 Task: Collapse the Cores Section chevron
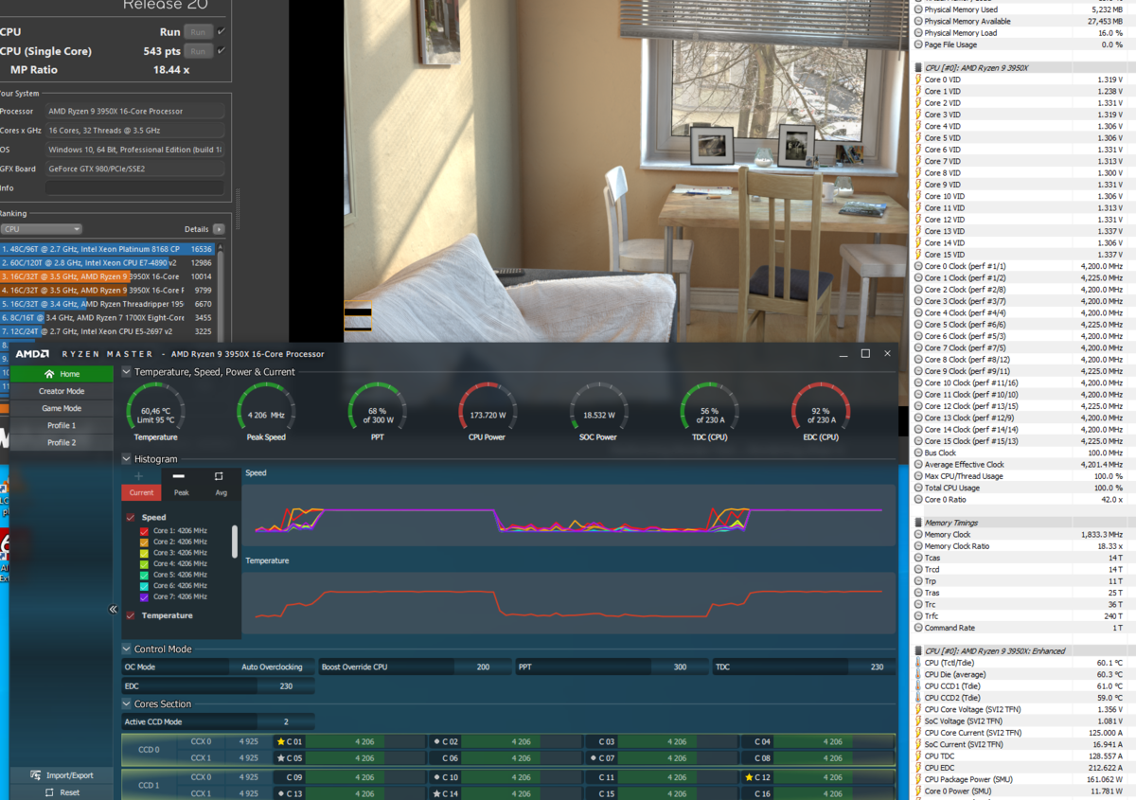tap(127, 704)
